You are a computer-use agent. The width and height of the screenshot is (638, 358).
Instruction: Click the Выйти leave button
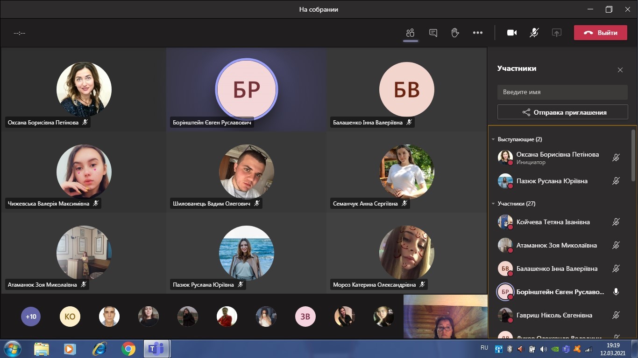click(x=600, y=33)
